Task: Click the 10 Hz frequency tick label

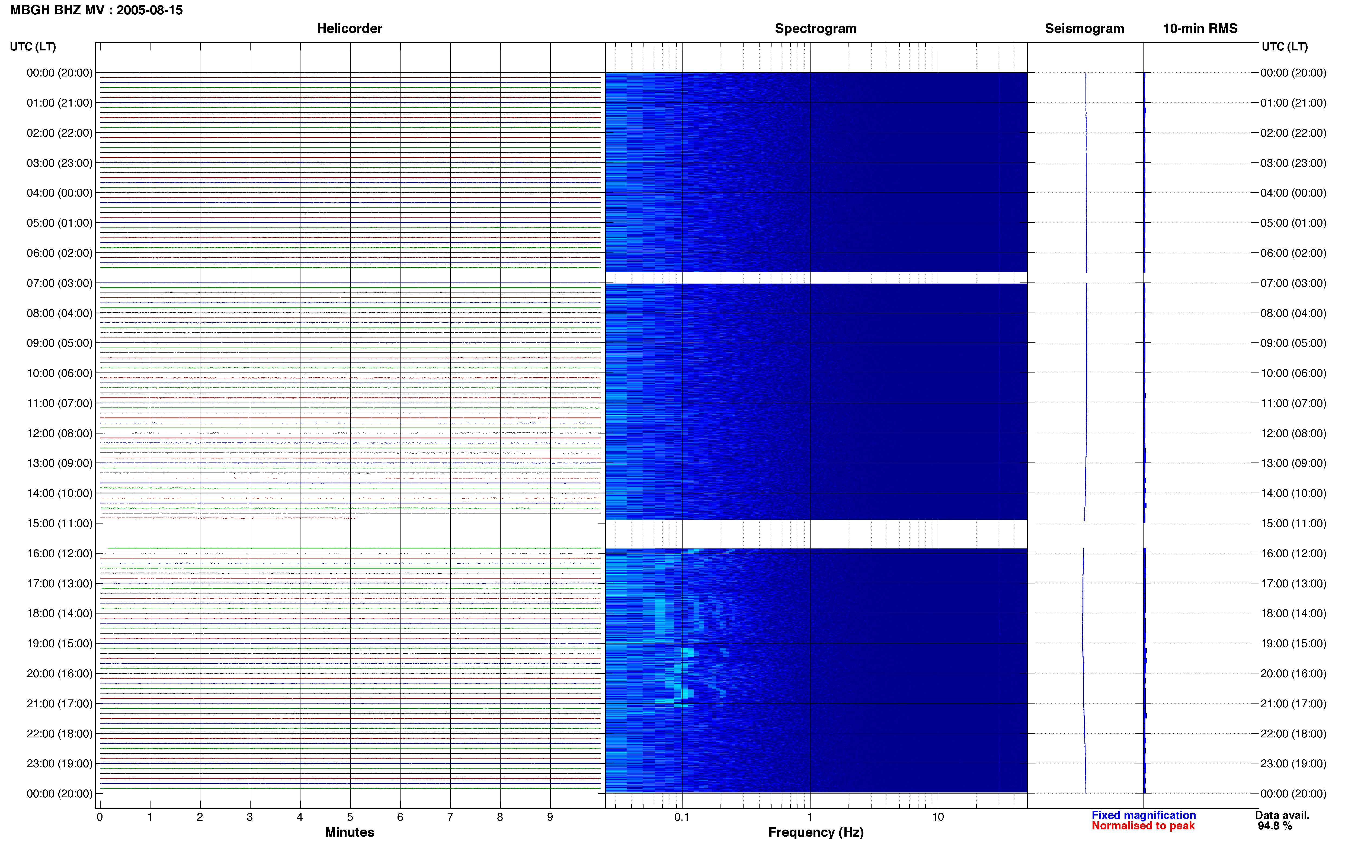Action: pyautogui.click(x=938, y=817)
